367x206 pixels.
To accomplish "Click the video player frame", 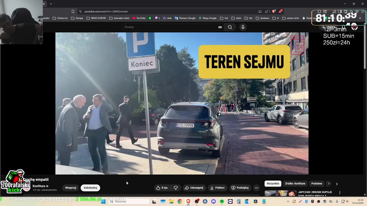I will pyautogui.click(x=182, y=103).
